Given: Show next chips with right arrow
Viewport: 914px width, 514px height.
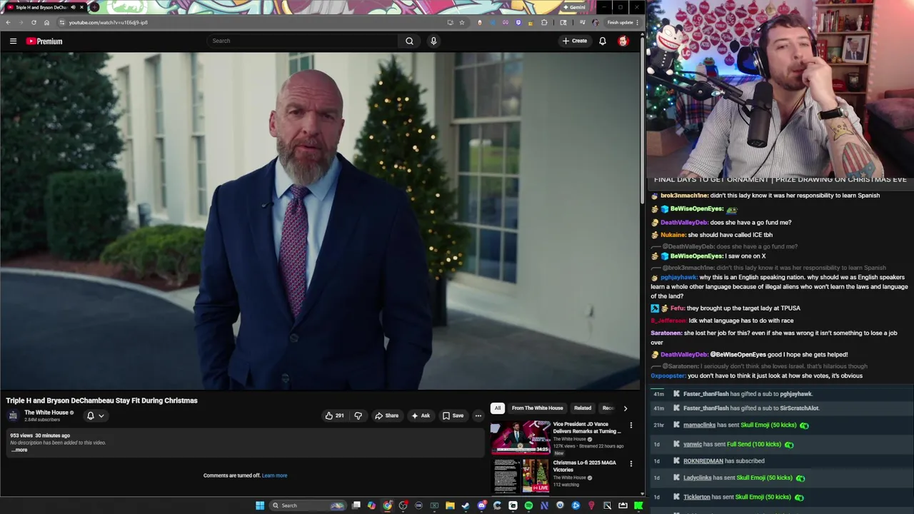Looking at the screenshot, I should click(x=626, y=408).
